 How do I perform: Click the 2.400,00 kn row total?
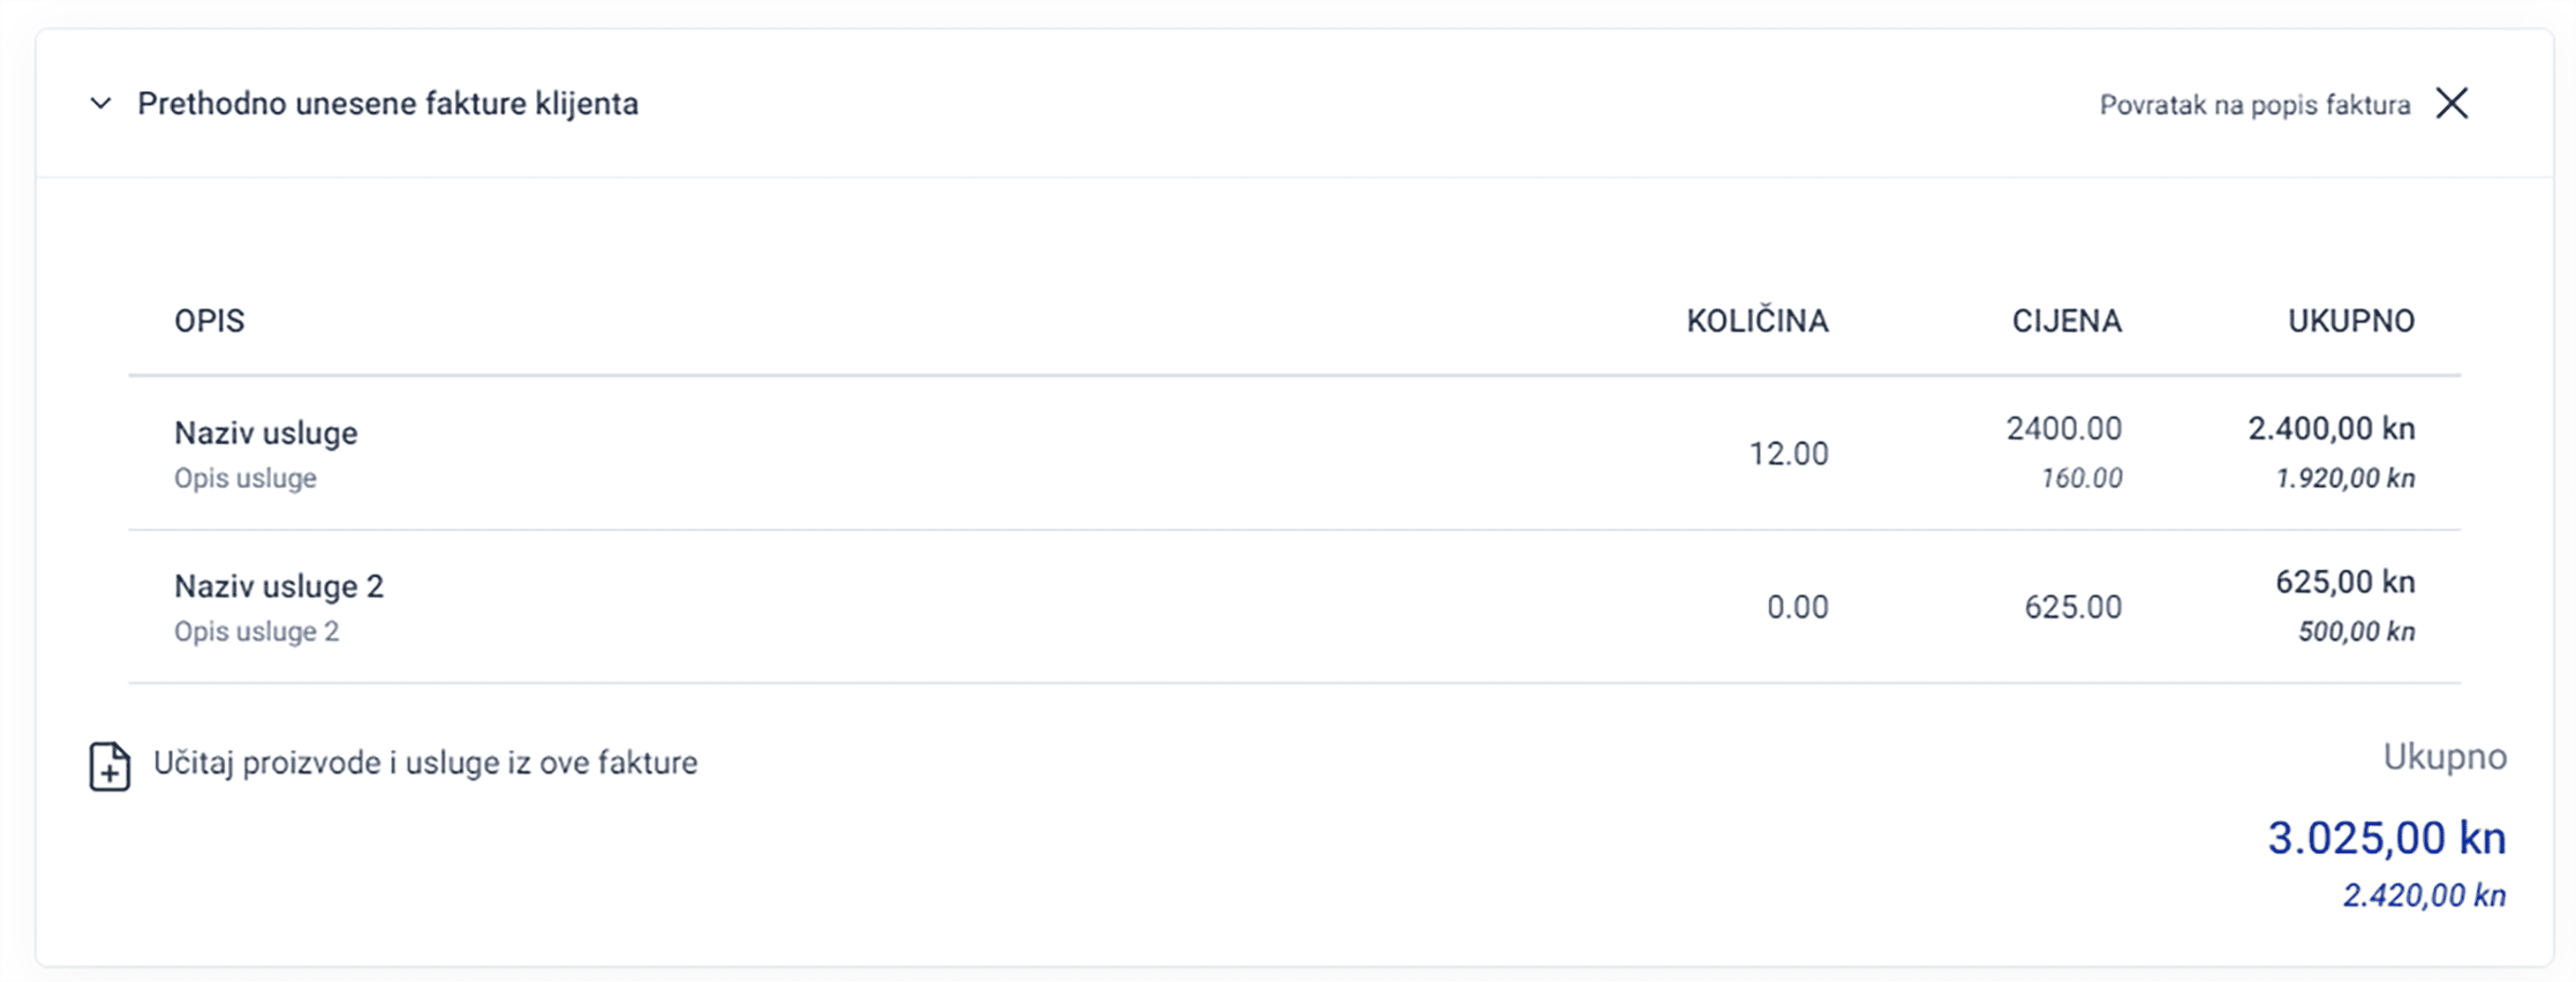(2331, 429)
